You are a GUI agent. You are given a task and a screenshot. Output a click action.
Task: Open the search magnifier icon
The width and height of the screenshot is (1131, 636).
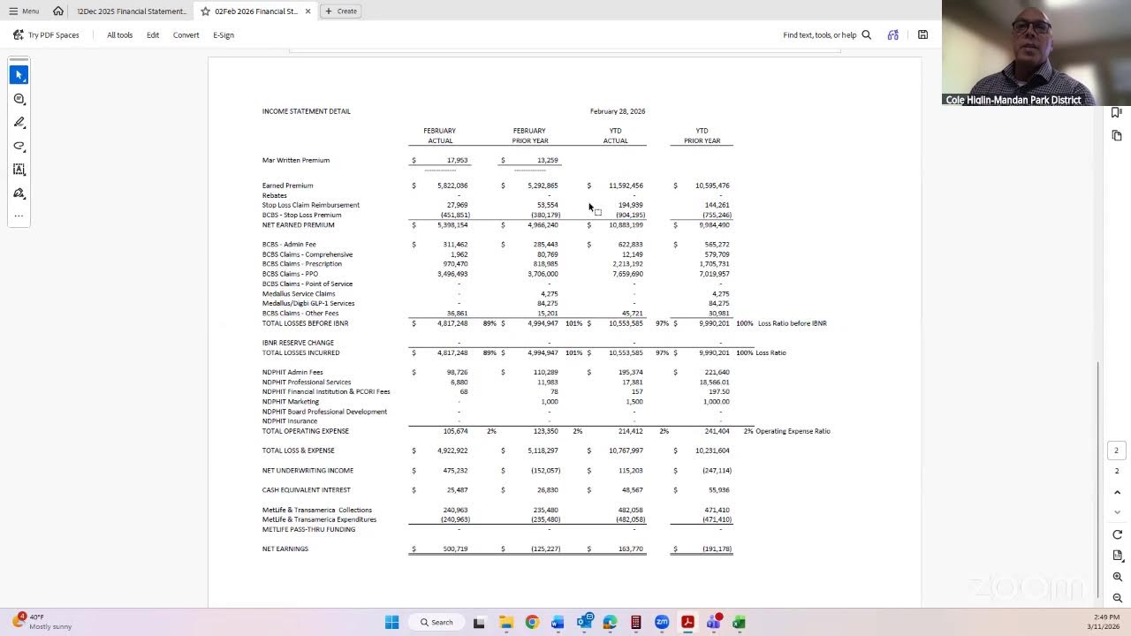click(867, 35)
